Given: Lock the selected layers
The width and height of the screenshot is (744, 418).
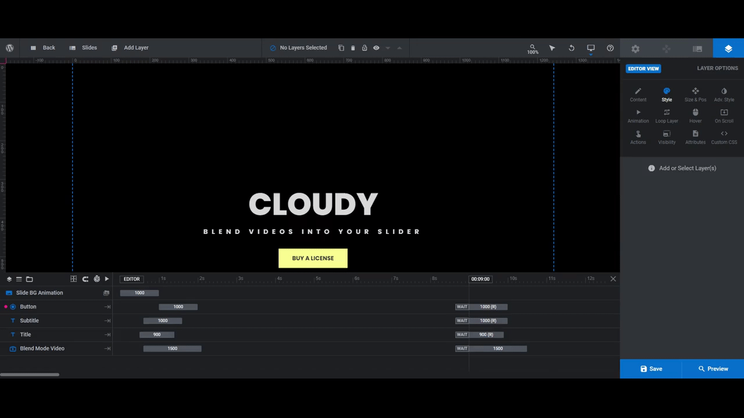Looking at the screenshot, I should 364,48.
